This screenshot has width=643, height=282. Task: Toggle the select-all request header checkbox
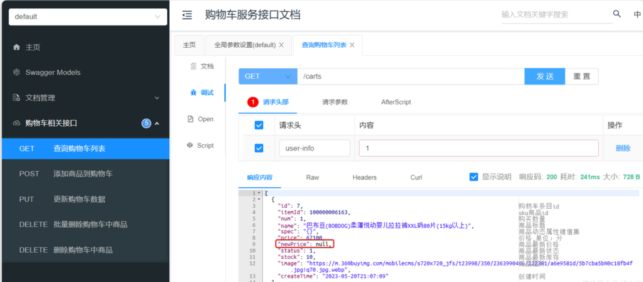pos(259,125)
